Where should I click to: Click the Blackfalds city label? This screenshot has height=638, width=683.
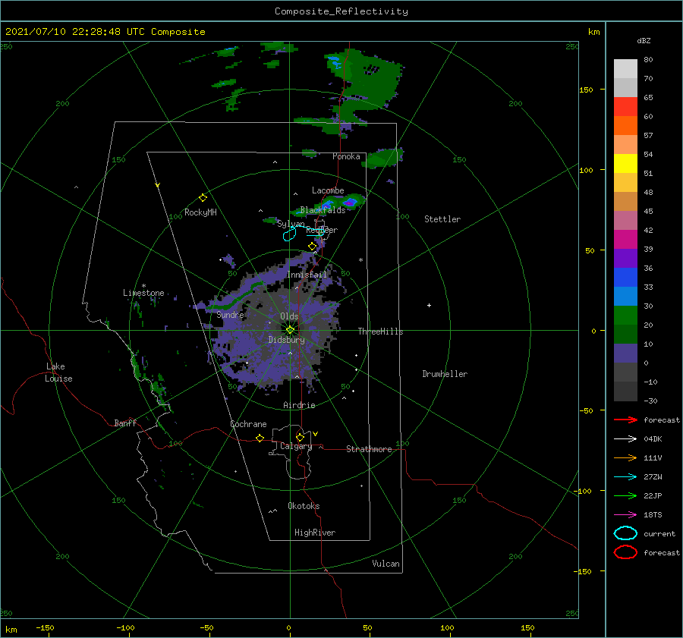[x=323, y=210]
